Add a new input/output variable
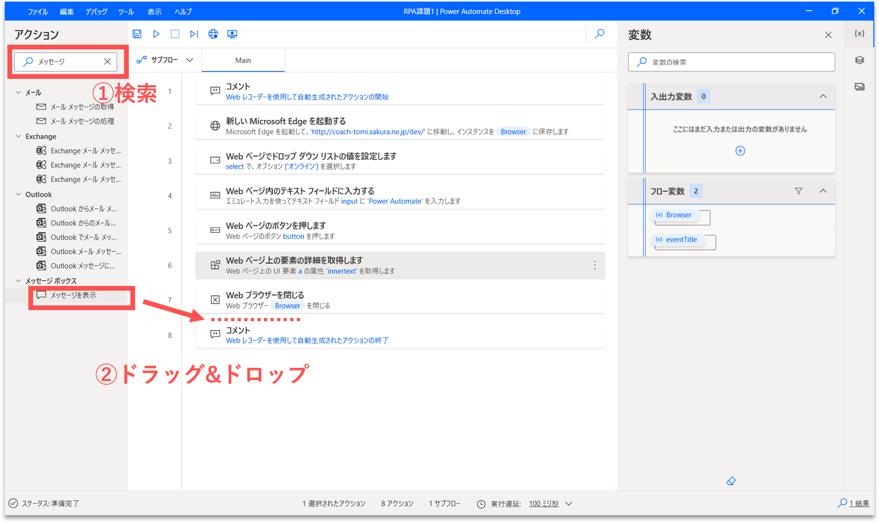 pos(740,151)
